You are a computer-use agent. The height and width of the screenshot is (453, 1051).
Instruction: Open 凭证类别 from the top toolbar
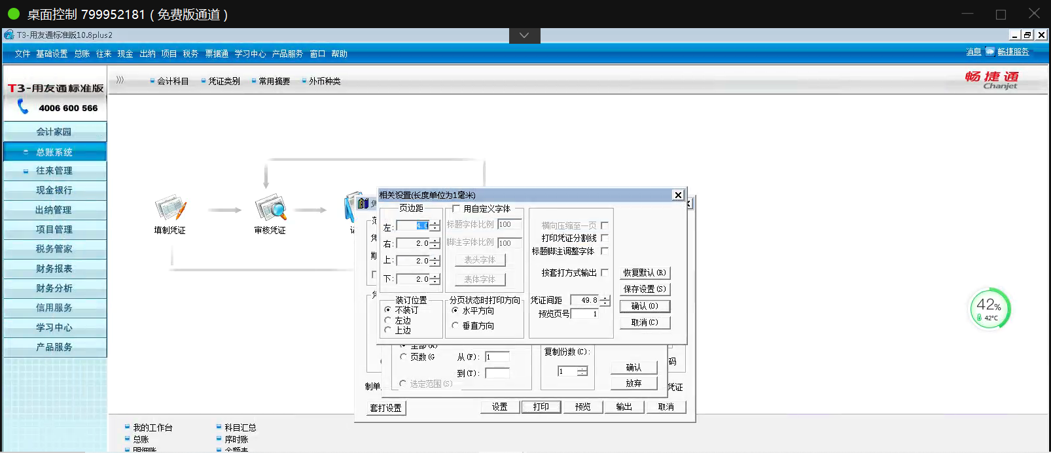[224, 81]
